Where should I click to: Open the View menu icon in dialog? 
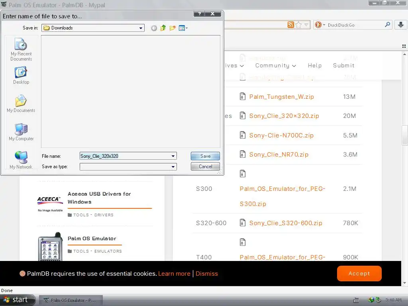[183, 28]
